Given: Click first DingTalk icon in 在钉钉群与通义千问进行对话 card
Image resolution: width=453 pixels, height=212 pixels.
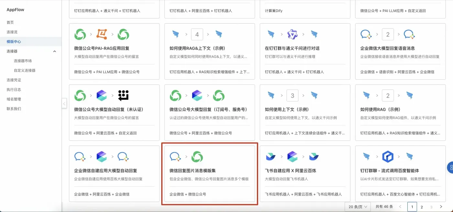Looking at the screenshot, I should coord(271,34).
